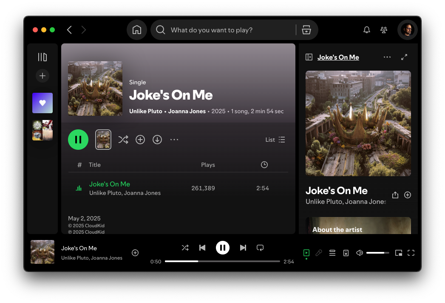
Task: Create playlist with the plus button in sidebar
Action: pyautogui.click(x=43, y=76)
